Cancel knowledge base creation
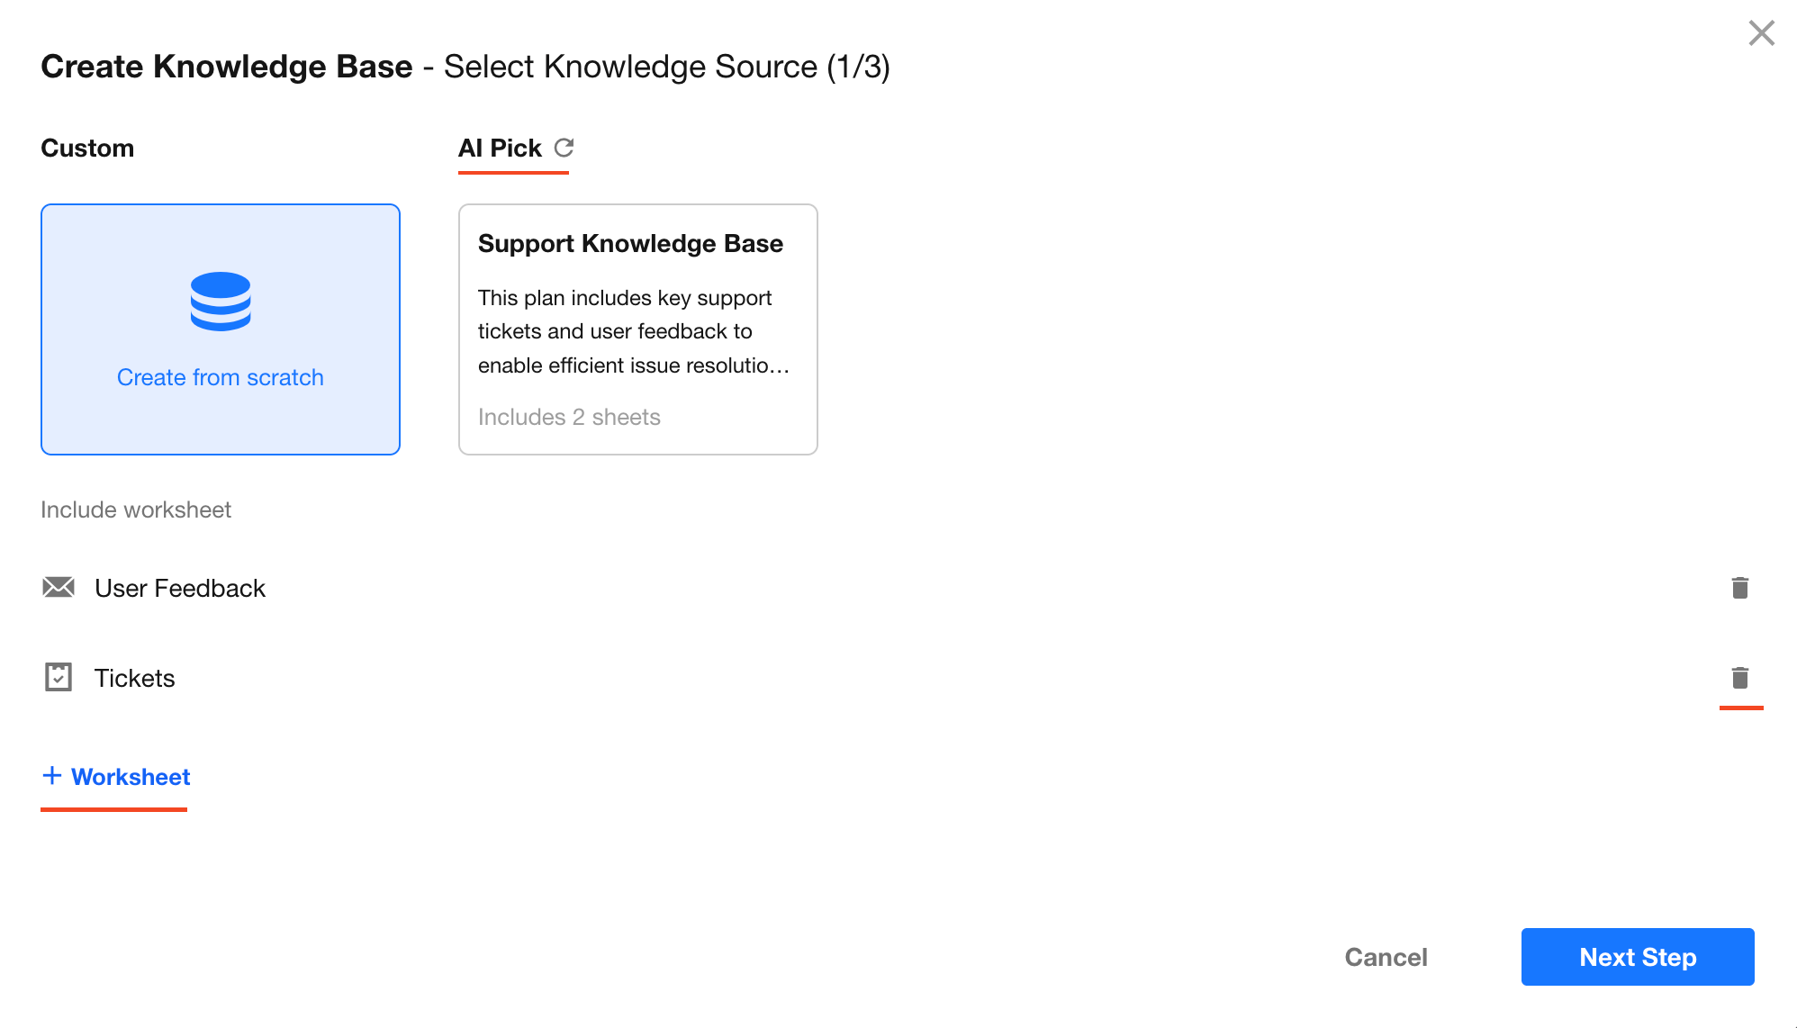1797x1028 pixels. (x=1386, y=957)
